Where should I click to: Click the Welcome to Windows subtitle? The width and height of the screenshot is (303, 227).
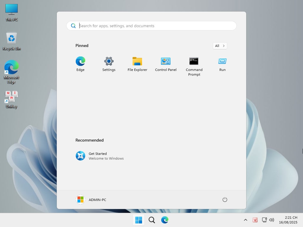click(106, 158)
